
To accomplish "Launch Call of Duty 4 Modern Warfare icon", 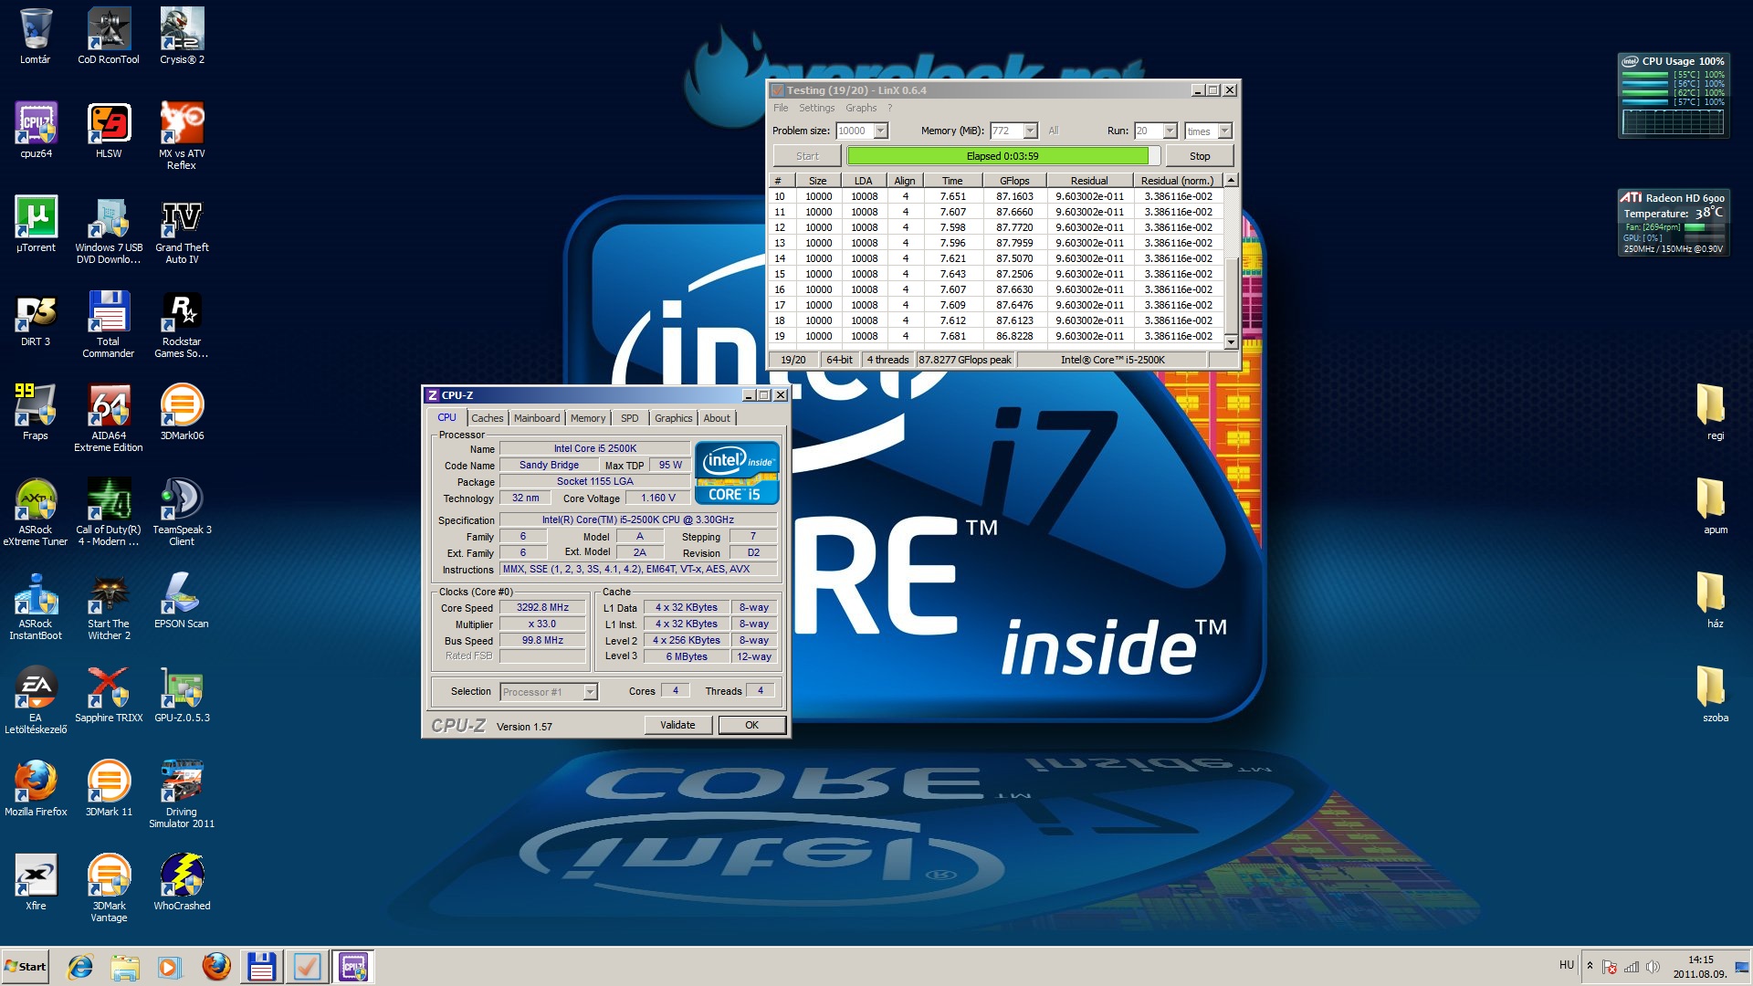I will [x=109, y=512].
